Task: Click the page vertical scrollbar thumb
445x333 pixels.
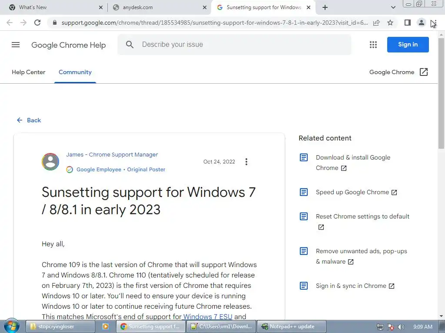Action: pyautogui.click(x=442, y=94)
